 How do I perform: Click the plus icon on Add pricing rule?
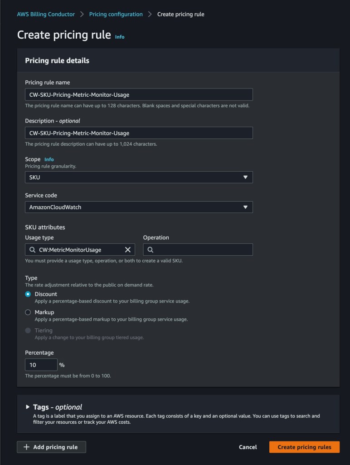point(26,447)
